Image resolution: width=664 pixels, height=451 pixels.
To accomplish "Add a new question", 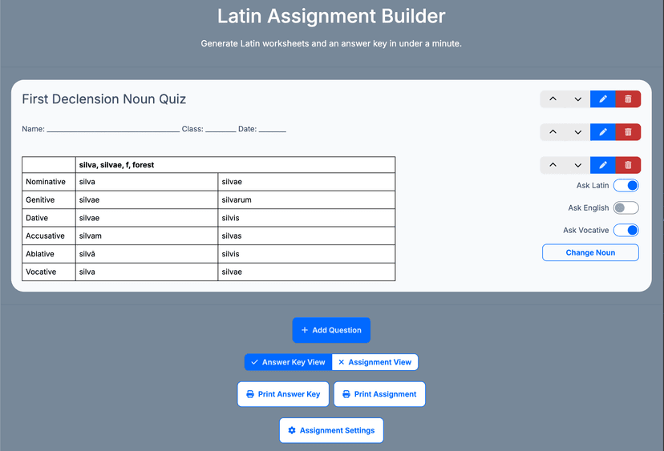I will click(x=331, y=330).
